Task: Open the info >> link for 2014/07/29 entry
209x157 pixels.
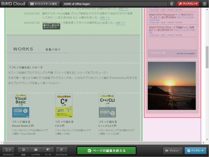Action: [x=105, y=17]
